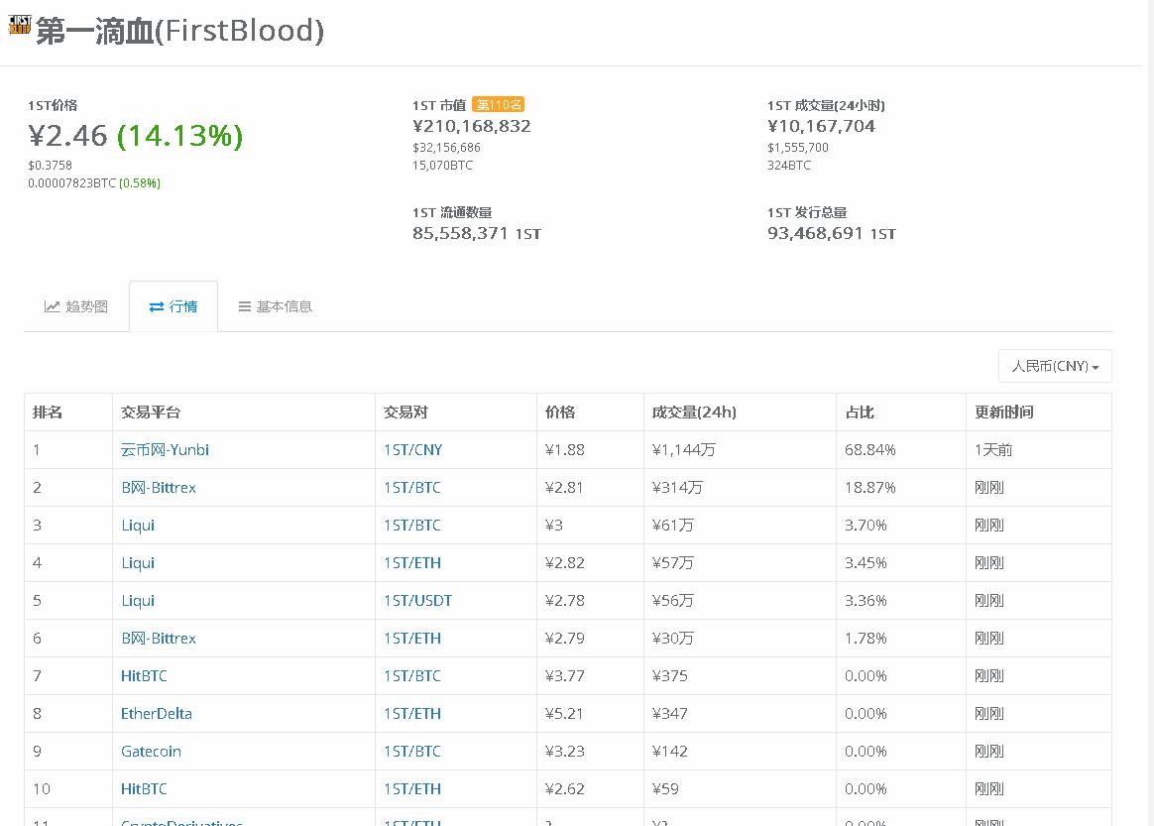Click the 1ST/BTC pair for Gatecoin
Screen dimensions: 1154x826
coord(412,751)
